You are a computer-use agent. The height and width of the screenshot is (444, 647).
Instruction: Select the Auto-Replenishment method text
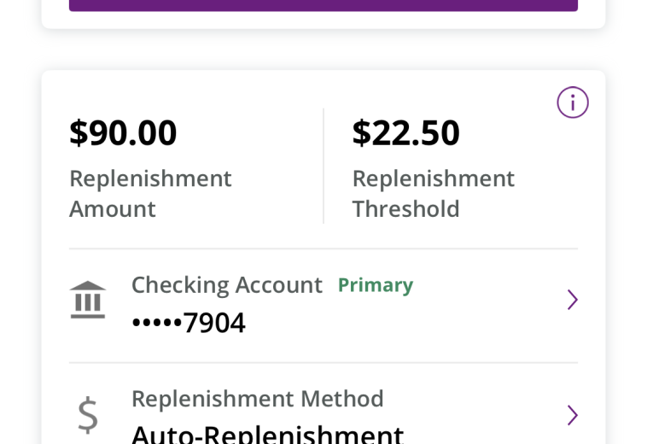(x=267, y=434)
